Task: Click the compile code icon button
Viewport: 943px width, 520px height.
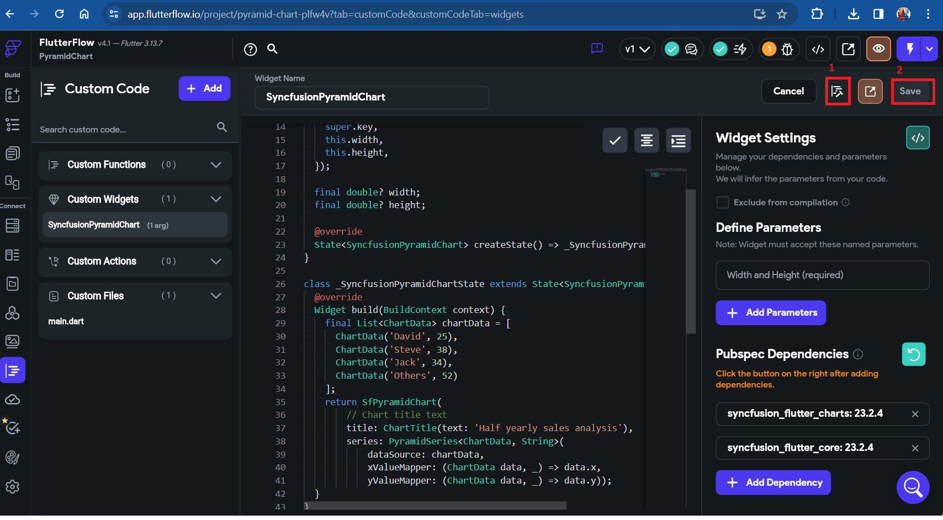Action: [x=838, y=92]
